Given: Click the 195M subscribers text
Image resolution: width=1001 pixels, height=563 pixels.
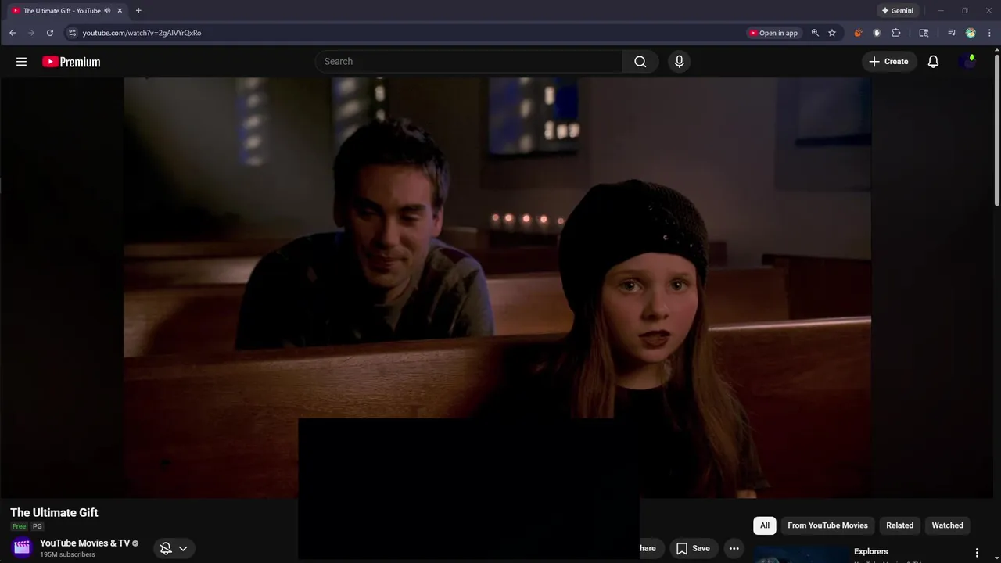Looking at the screenshot, I should coord(67,554).
